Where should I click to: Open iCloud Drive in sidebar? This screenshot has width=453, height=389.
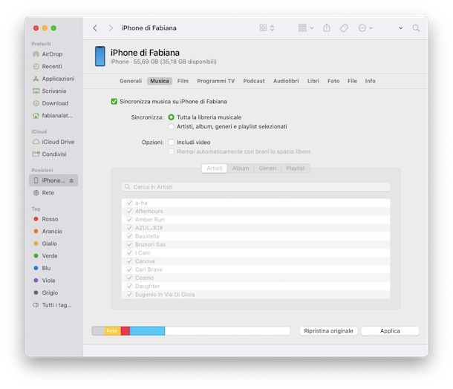(x=53, y=142)
